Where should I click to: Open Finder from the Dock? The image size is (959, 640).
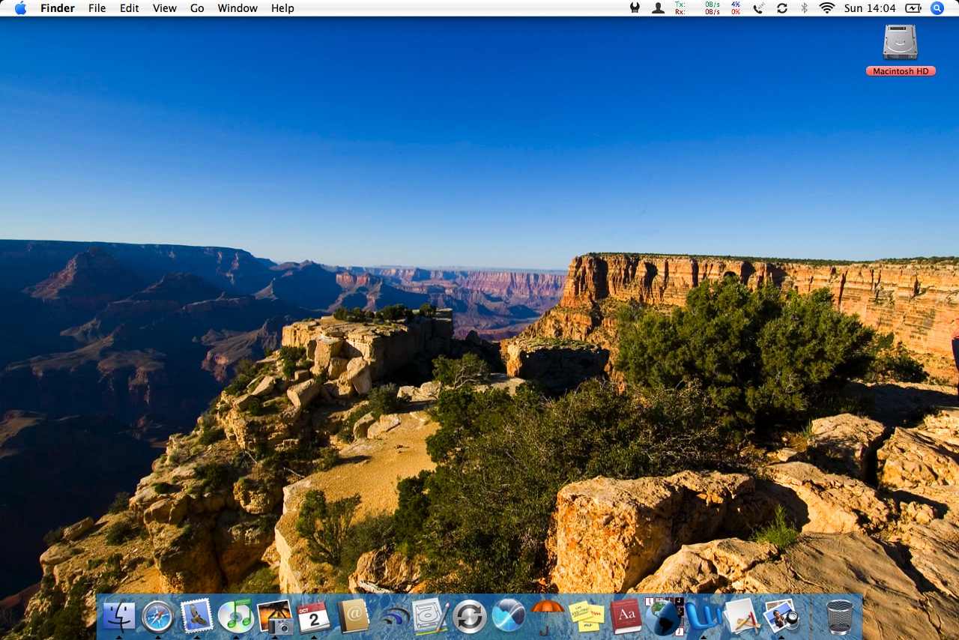point(120,617)
